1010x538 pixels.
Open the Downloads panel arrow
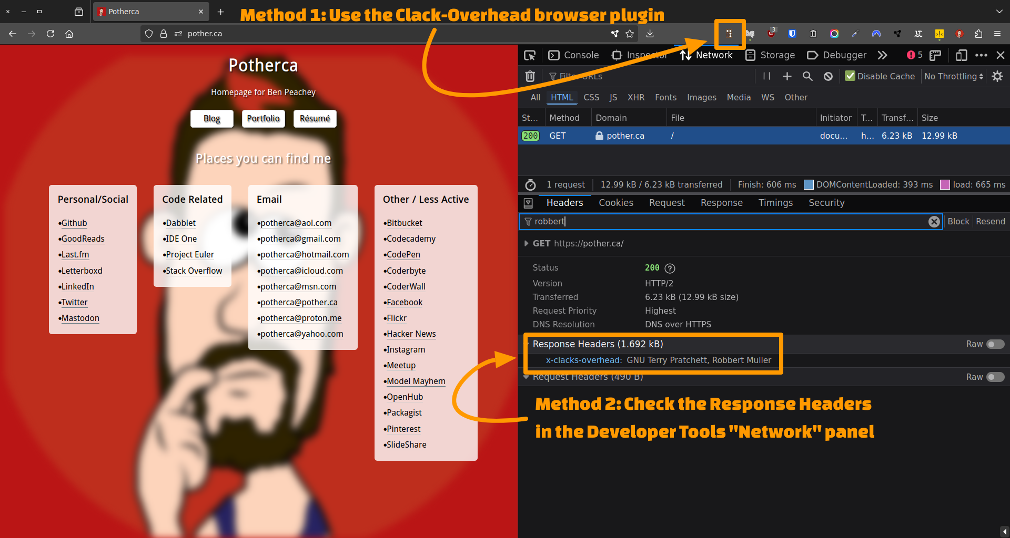tap(650, 34)
